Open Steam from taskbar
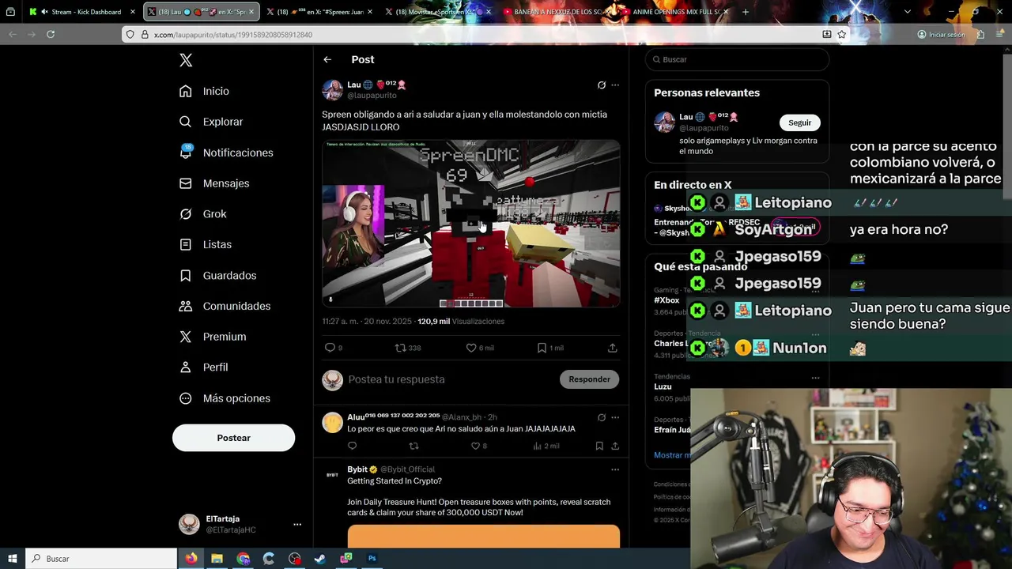The image size is (1012, 569). click(320, 559)
